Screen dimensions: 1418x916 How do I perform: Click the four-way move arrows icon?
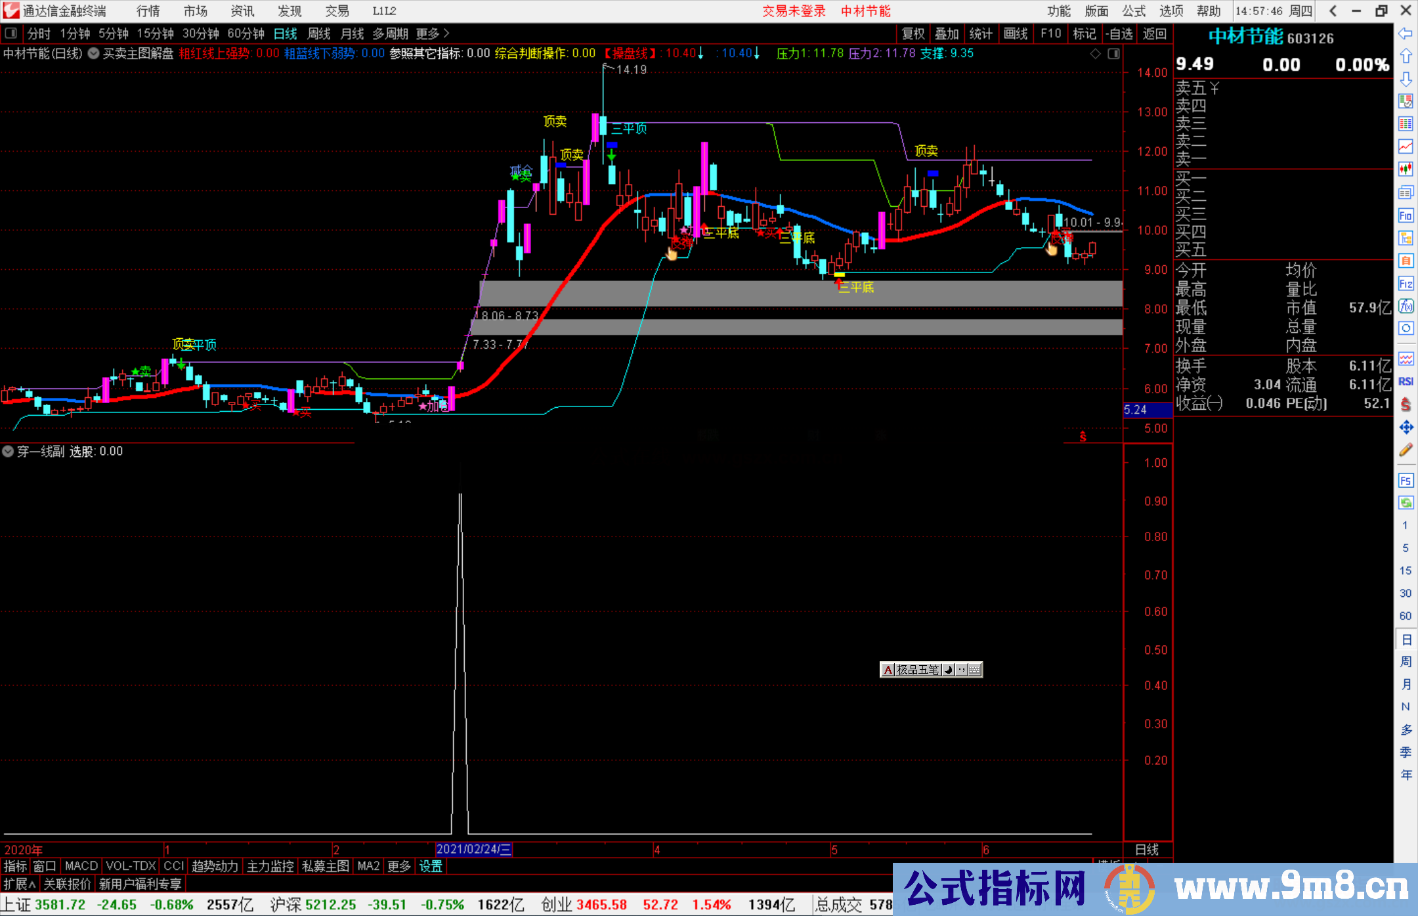(1406, 427)
